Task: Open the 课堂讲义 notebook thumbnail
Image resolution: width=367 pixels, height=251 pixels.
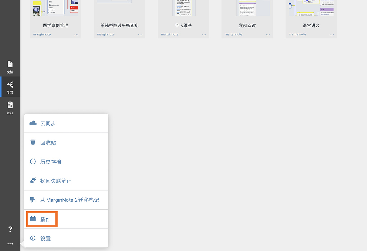Action: tap(311, 8)
